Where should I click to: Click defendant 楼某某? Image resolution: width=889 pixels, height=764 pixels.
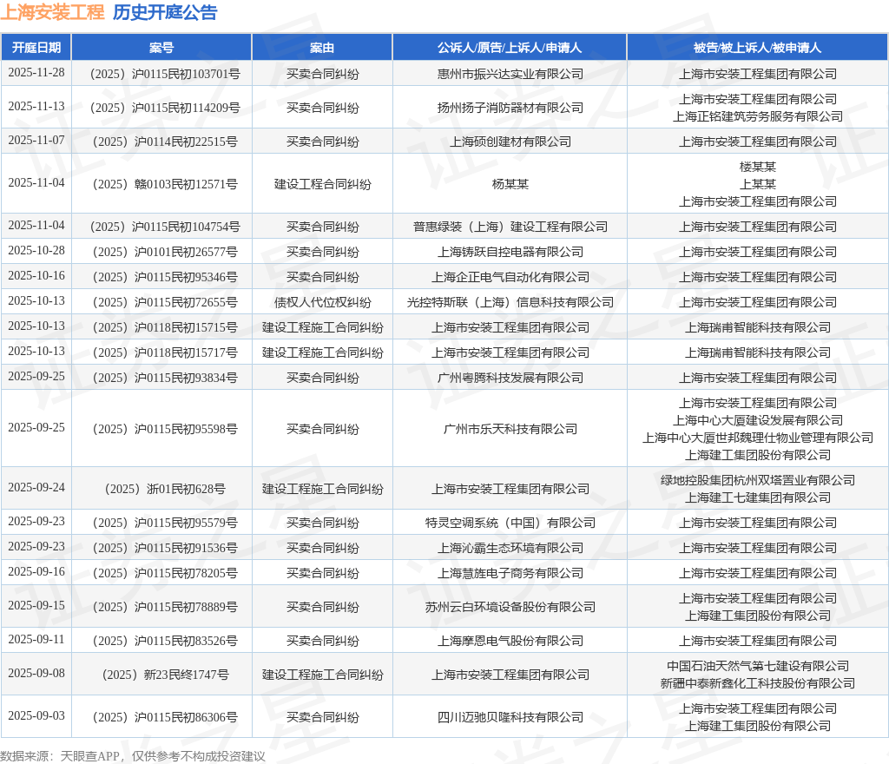pyautogui.click(x=757, y=167)
